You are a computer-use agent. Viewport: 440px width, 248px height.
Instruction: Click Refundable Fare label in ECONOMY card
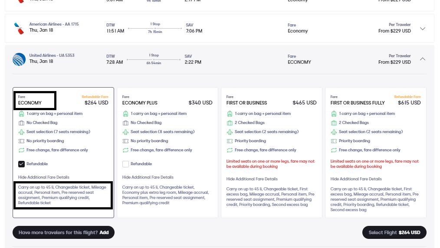click(x=95, y=97)
